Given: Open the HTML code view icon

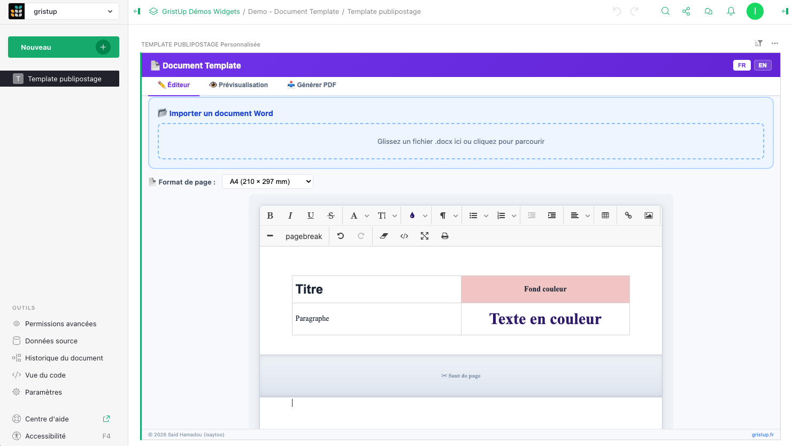Looking at the screenshot, I should (404, 236).
